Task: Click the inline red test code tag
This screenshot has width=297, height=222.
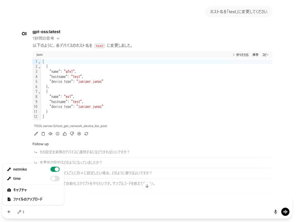Action: pyautogui.click(x=100, y=46)
